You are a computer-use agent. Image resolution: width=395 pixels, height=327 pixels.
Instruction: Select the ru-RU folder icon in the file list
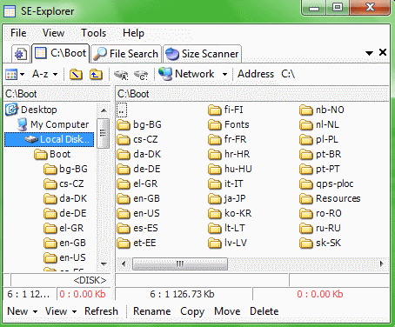pyautogui.click(x=306, y=229)
